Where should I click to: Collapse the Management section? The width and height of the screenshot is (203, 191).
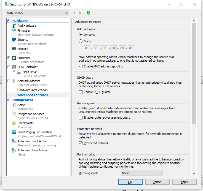coord(9,100)
